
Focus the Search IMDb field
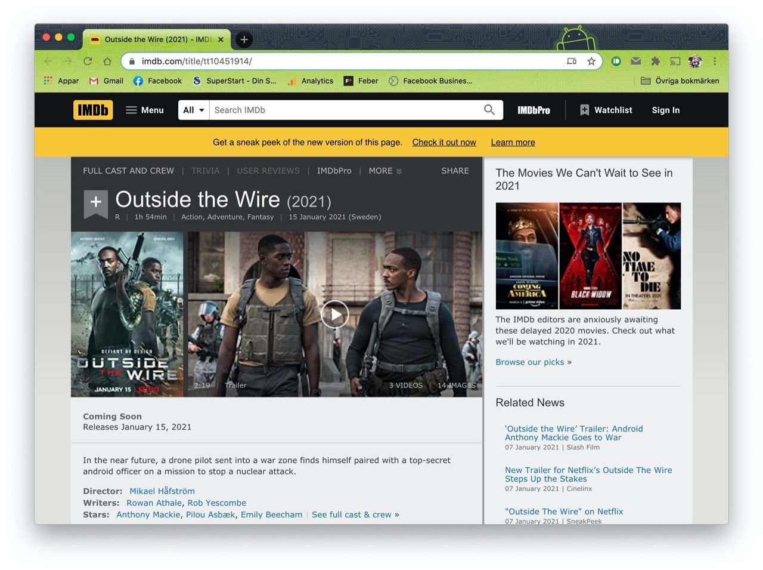pyautogui.click(x=346, y=110)
